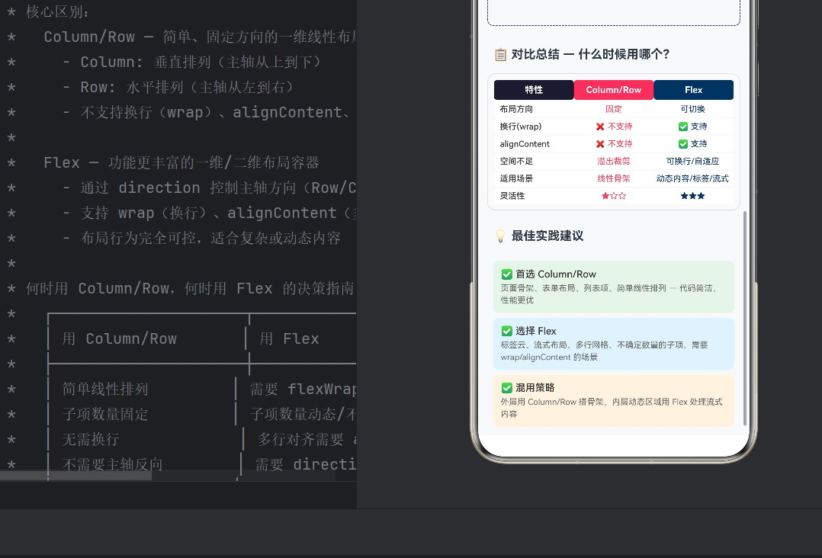Image resolution: width=822 pixels, height=558 pixels.
Task: Click the 首选 Column/Row green advice card
Action: [613, 287]
